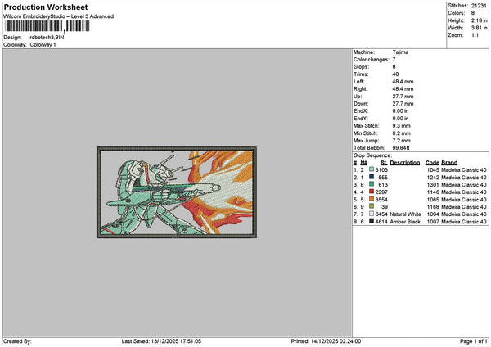Click thread code '1146' in row 4
This screenshot has height=347, width=491.
click(433, 192)
